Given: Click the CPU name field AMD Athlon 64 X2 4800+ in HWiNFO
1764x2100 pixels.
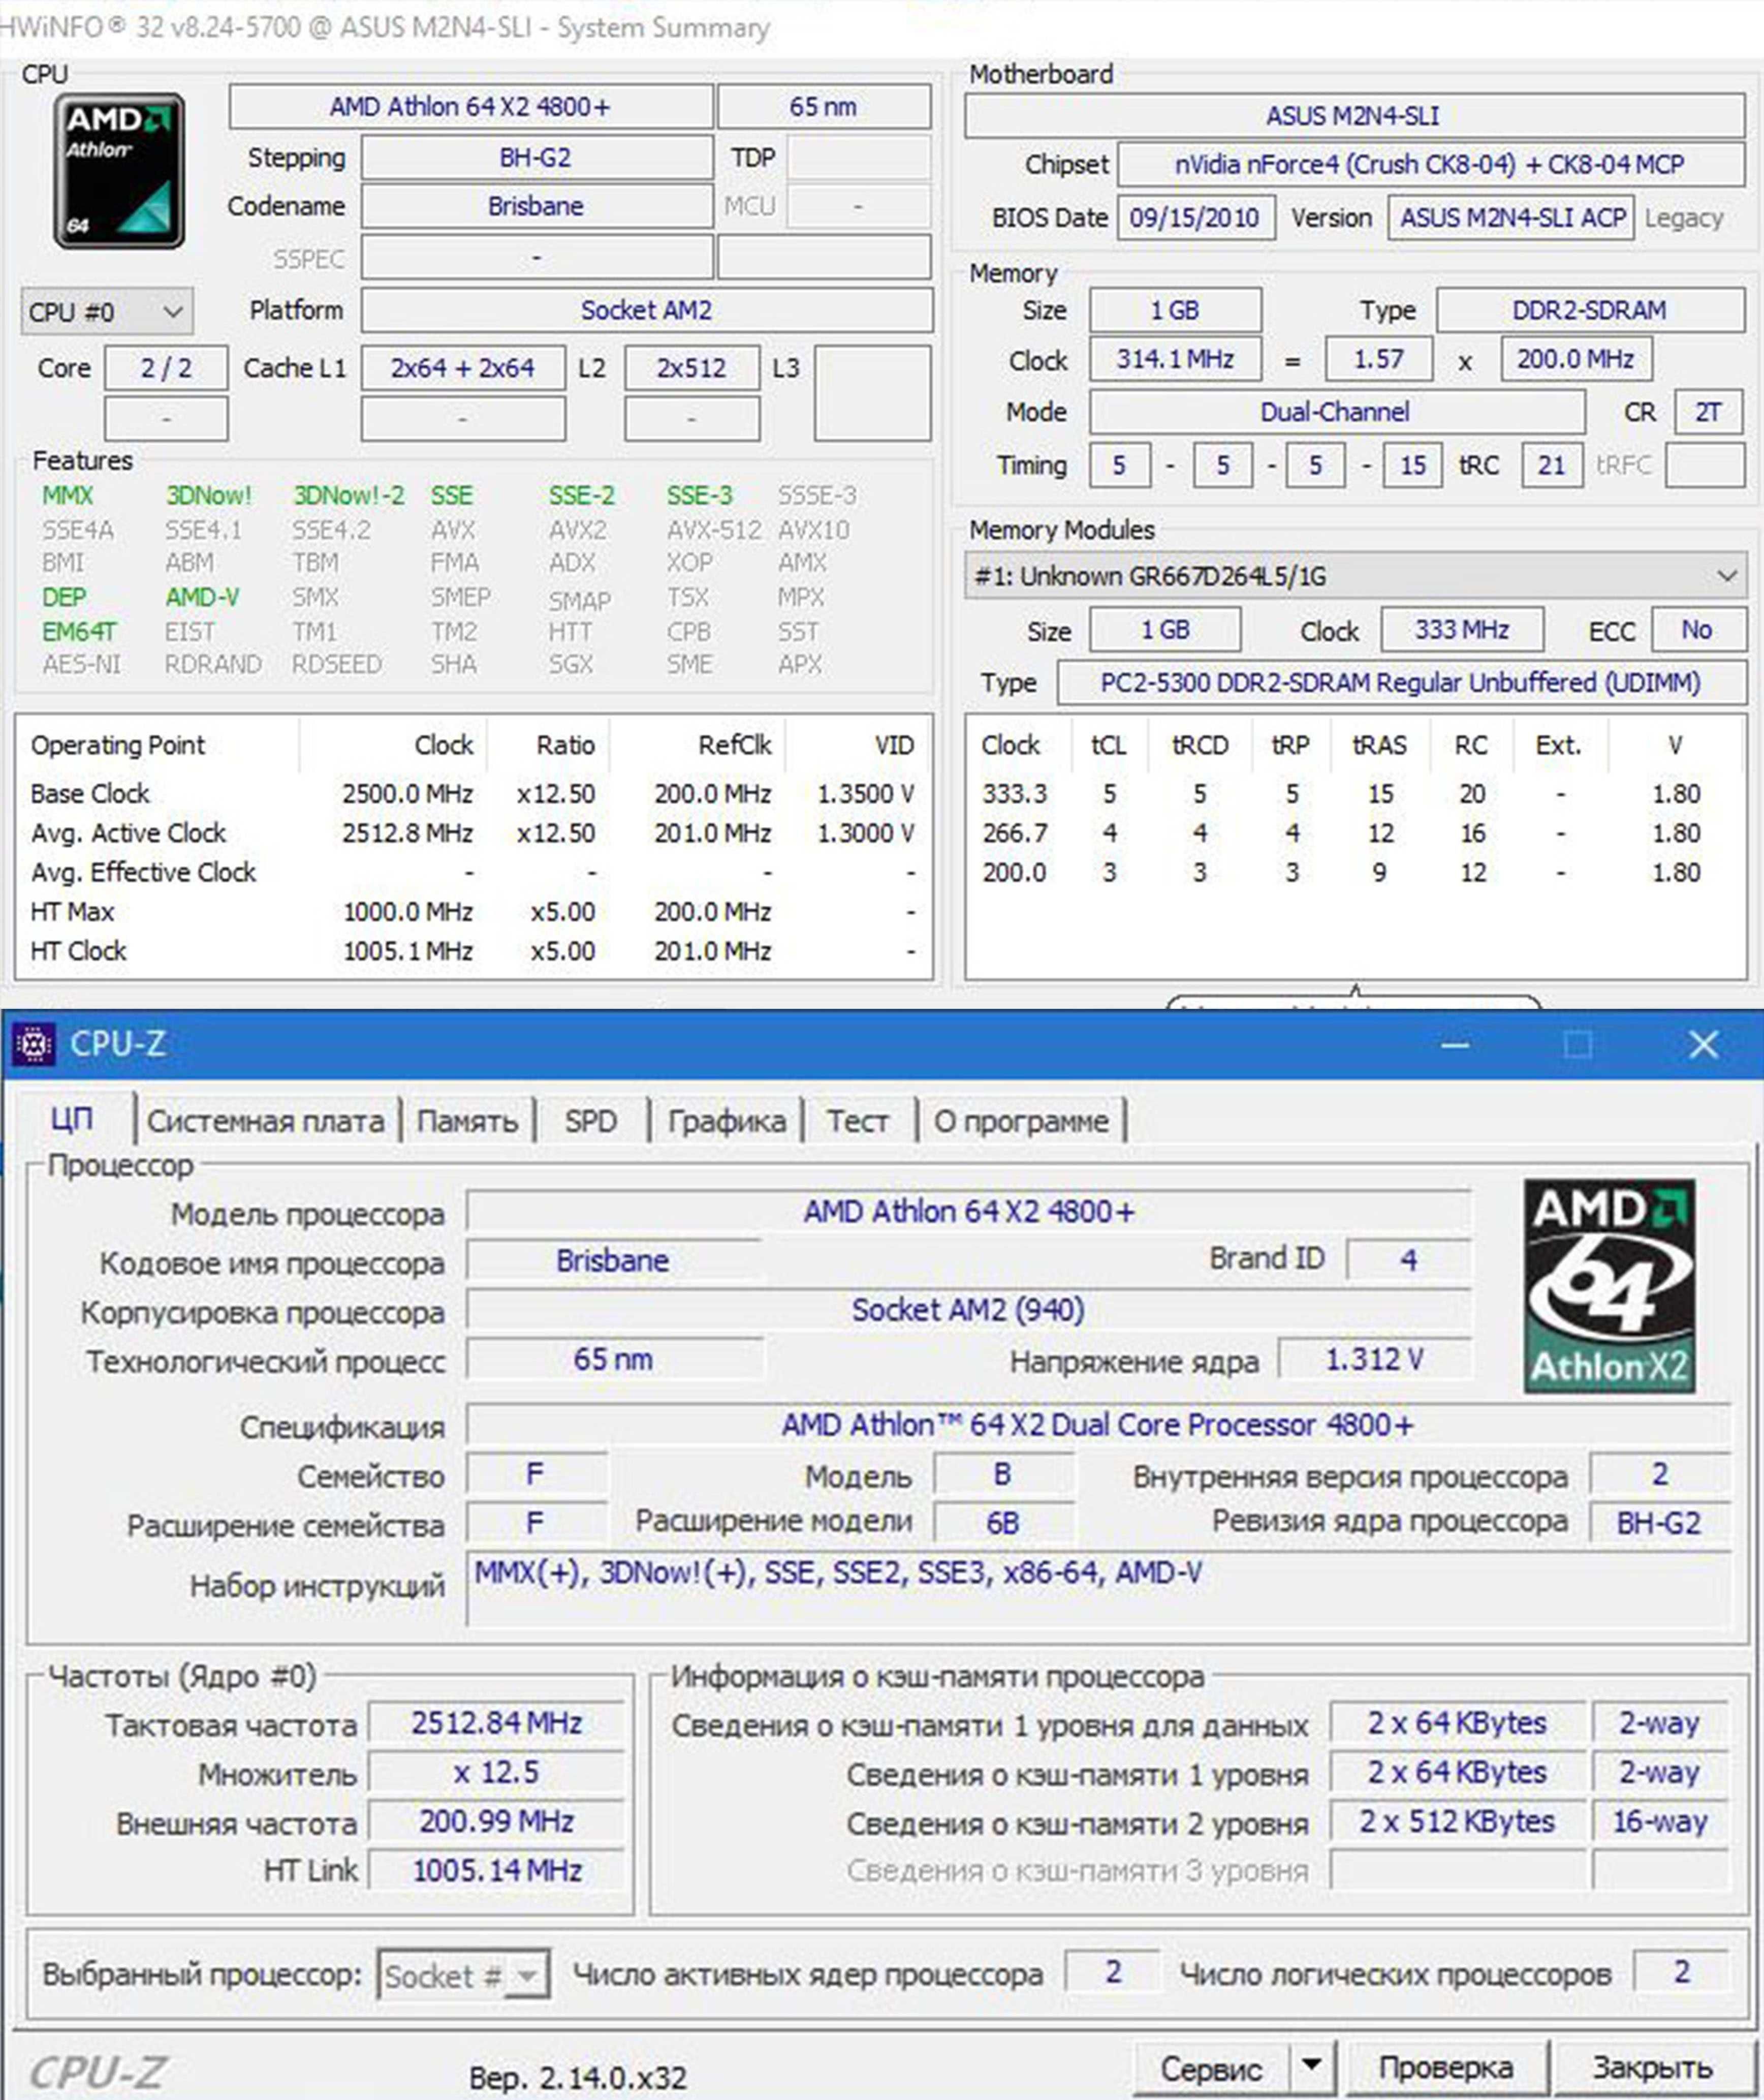Looking at the screenshot, I should [x=471, y=107].
